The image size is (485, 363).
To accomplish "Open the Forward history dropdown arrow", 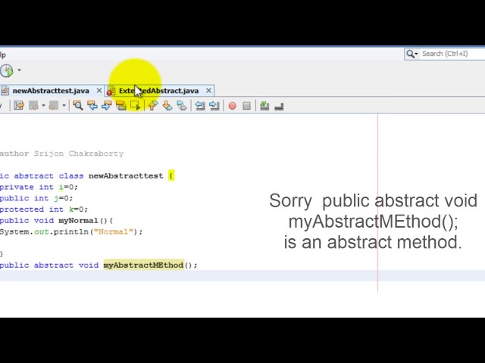I will click(x=64, y=106).
